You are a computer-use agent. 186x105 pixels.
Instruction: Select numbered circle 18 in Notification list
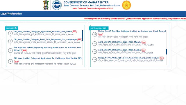pyautogui.click(x=94, y=51)
